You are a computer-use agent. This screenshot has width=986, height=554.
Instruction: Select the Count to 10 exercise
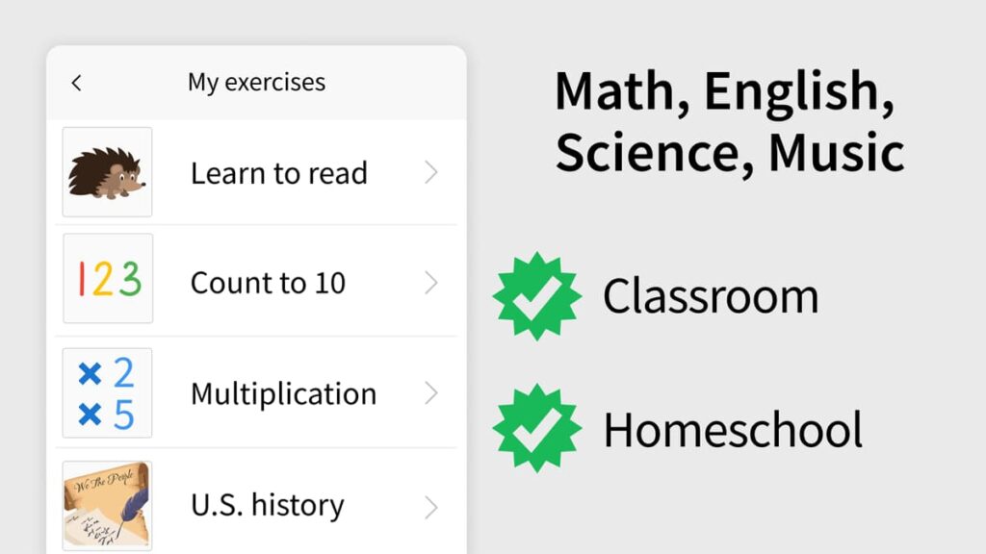point(268,283)
